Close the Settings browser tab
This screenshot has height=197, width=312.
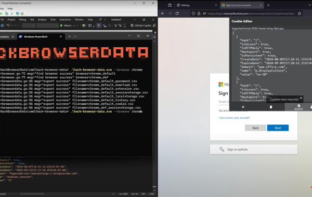(x=216, y=5)
